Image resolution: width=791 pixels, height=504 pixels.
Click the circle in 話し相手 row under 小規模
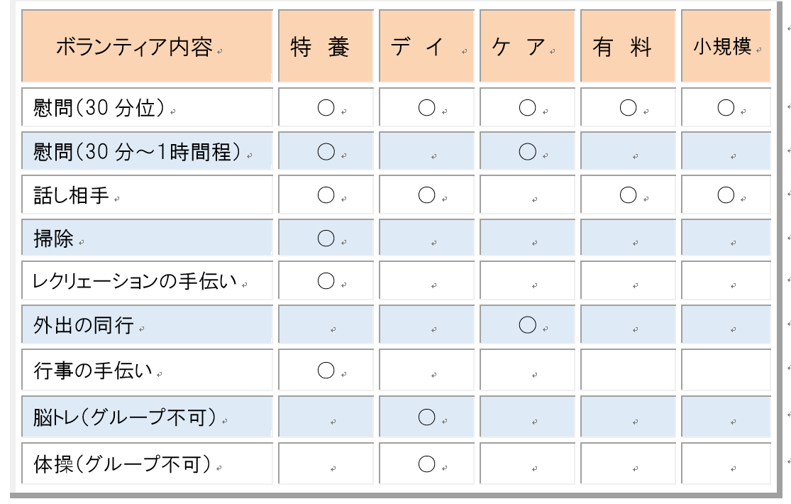point(726,195)
